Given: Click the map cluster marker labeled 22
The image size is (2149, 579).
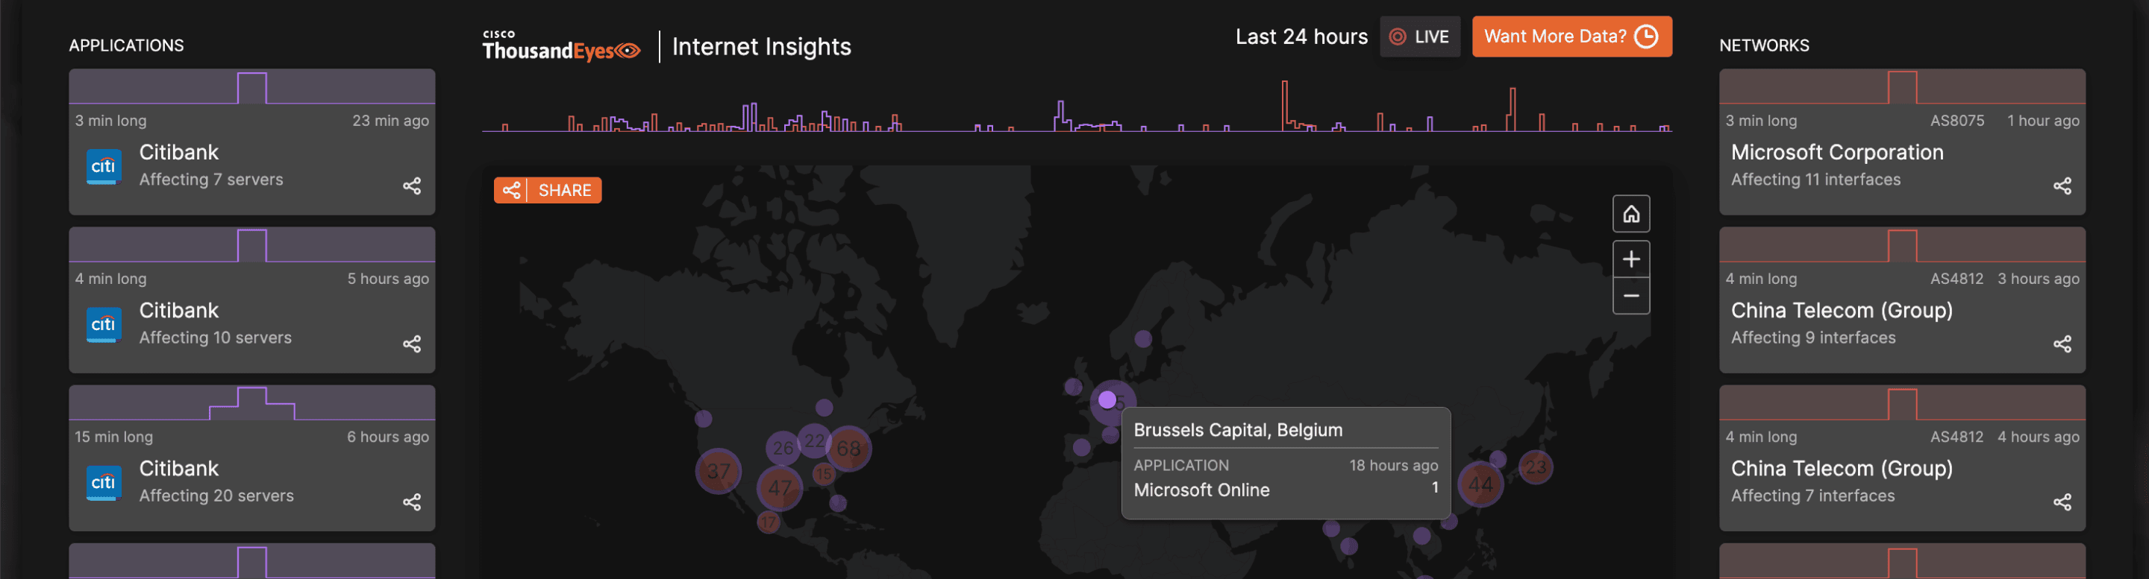Looking at the screenshot, I should click(x=814, y=440).
